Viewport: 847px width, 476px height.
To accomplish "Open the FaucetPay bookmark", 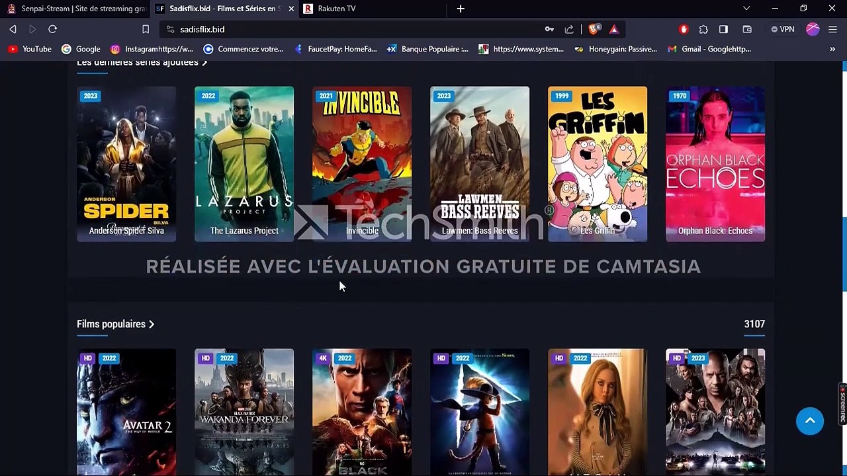I will tap(335, 49).
